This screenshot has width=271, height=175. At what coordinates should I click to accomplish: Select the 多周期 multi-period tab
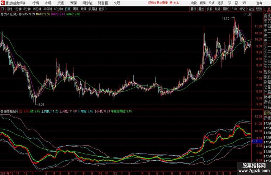(92, 9)
